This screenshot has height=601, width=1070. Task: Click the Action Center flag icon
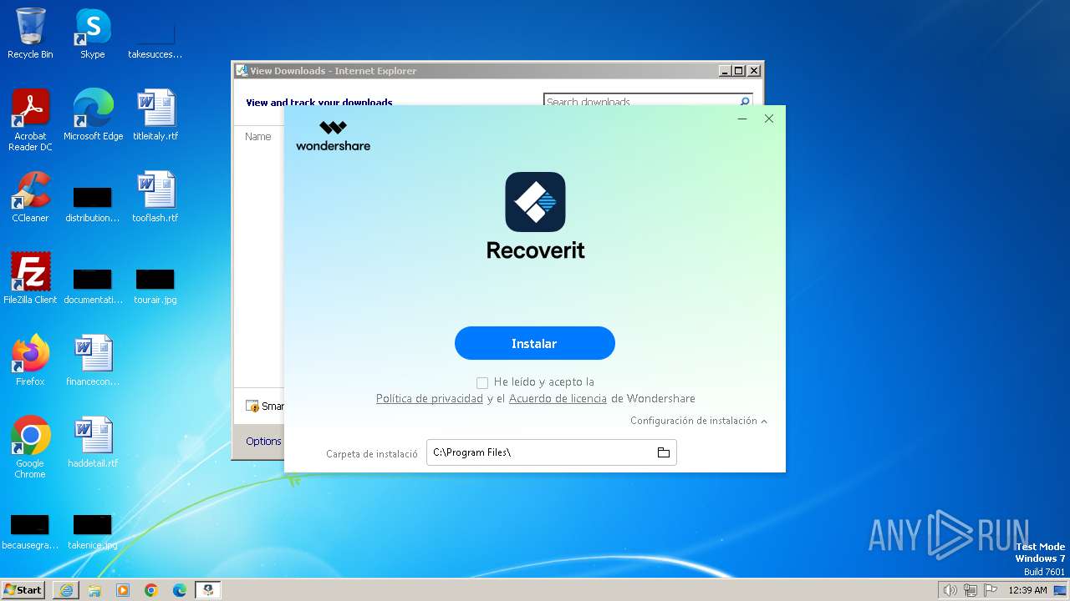click(991, 590)
